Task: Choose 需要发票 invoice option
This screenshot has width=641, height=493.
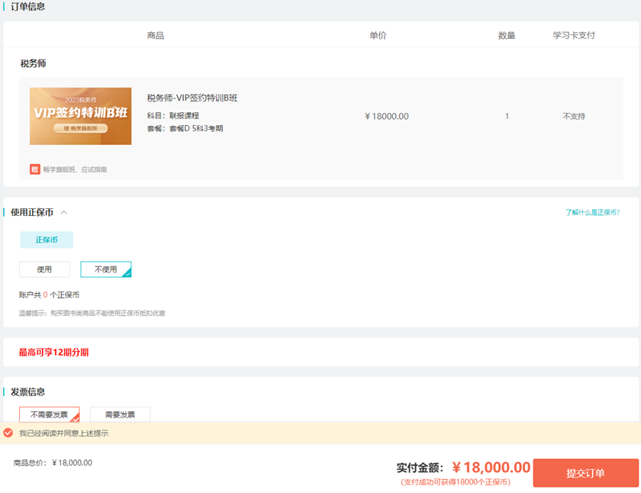Action: [120, 414]
